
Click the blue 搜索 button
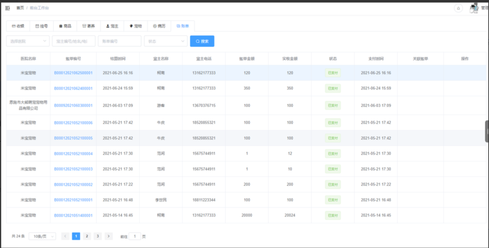tap(202, 41)
